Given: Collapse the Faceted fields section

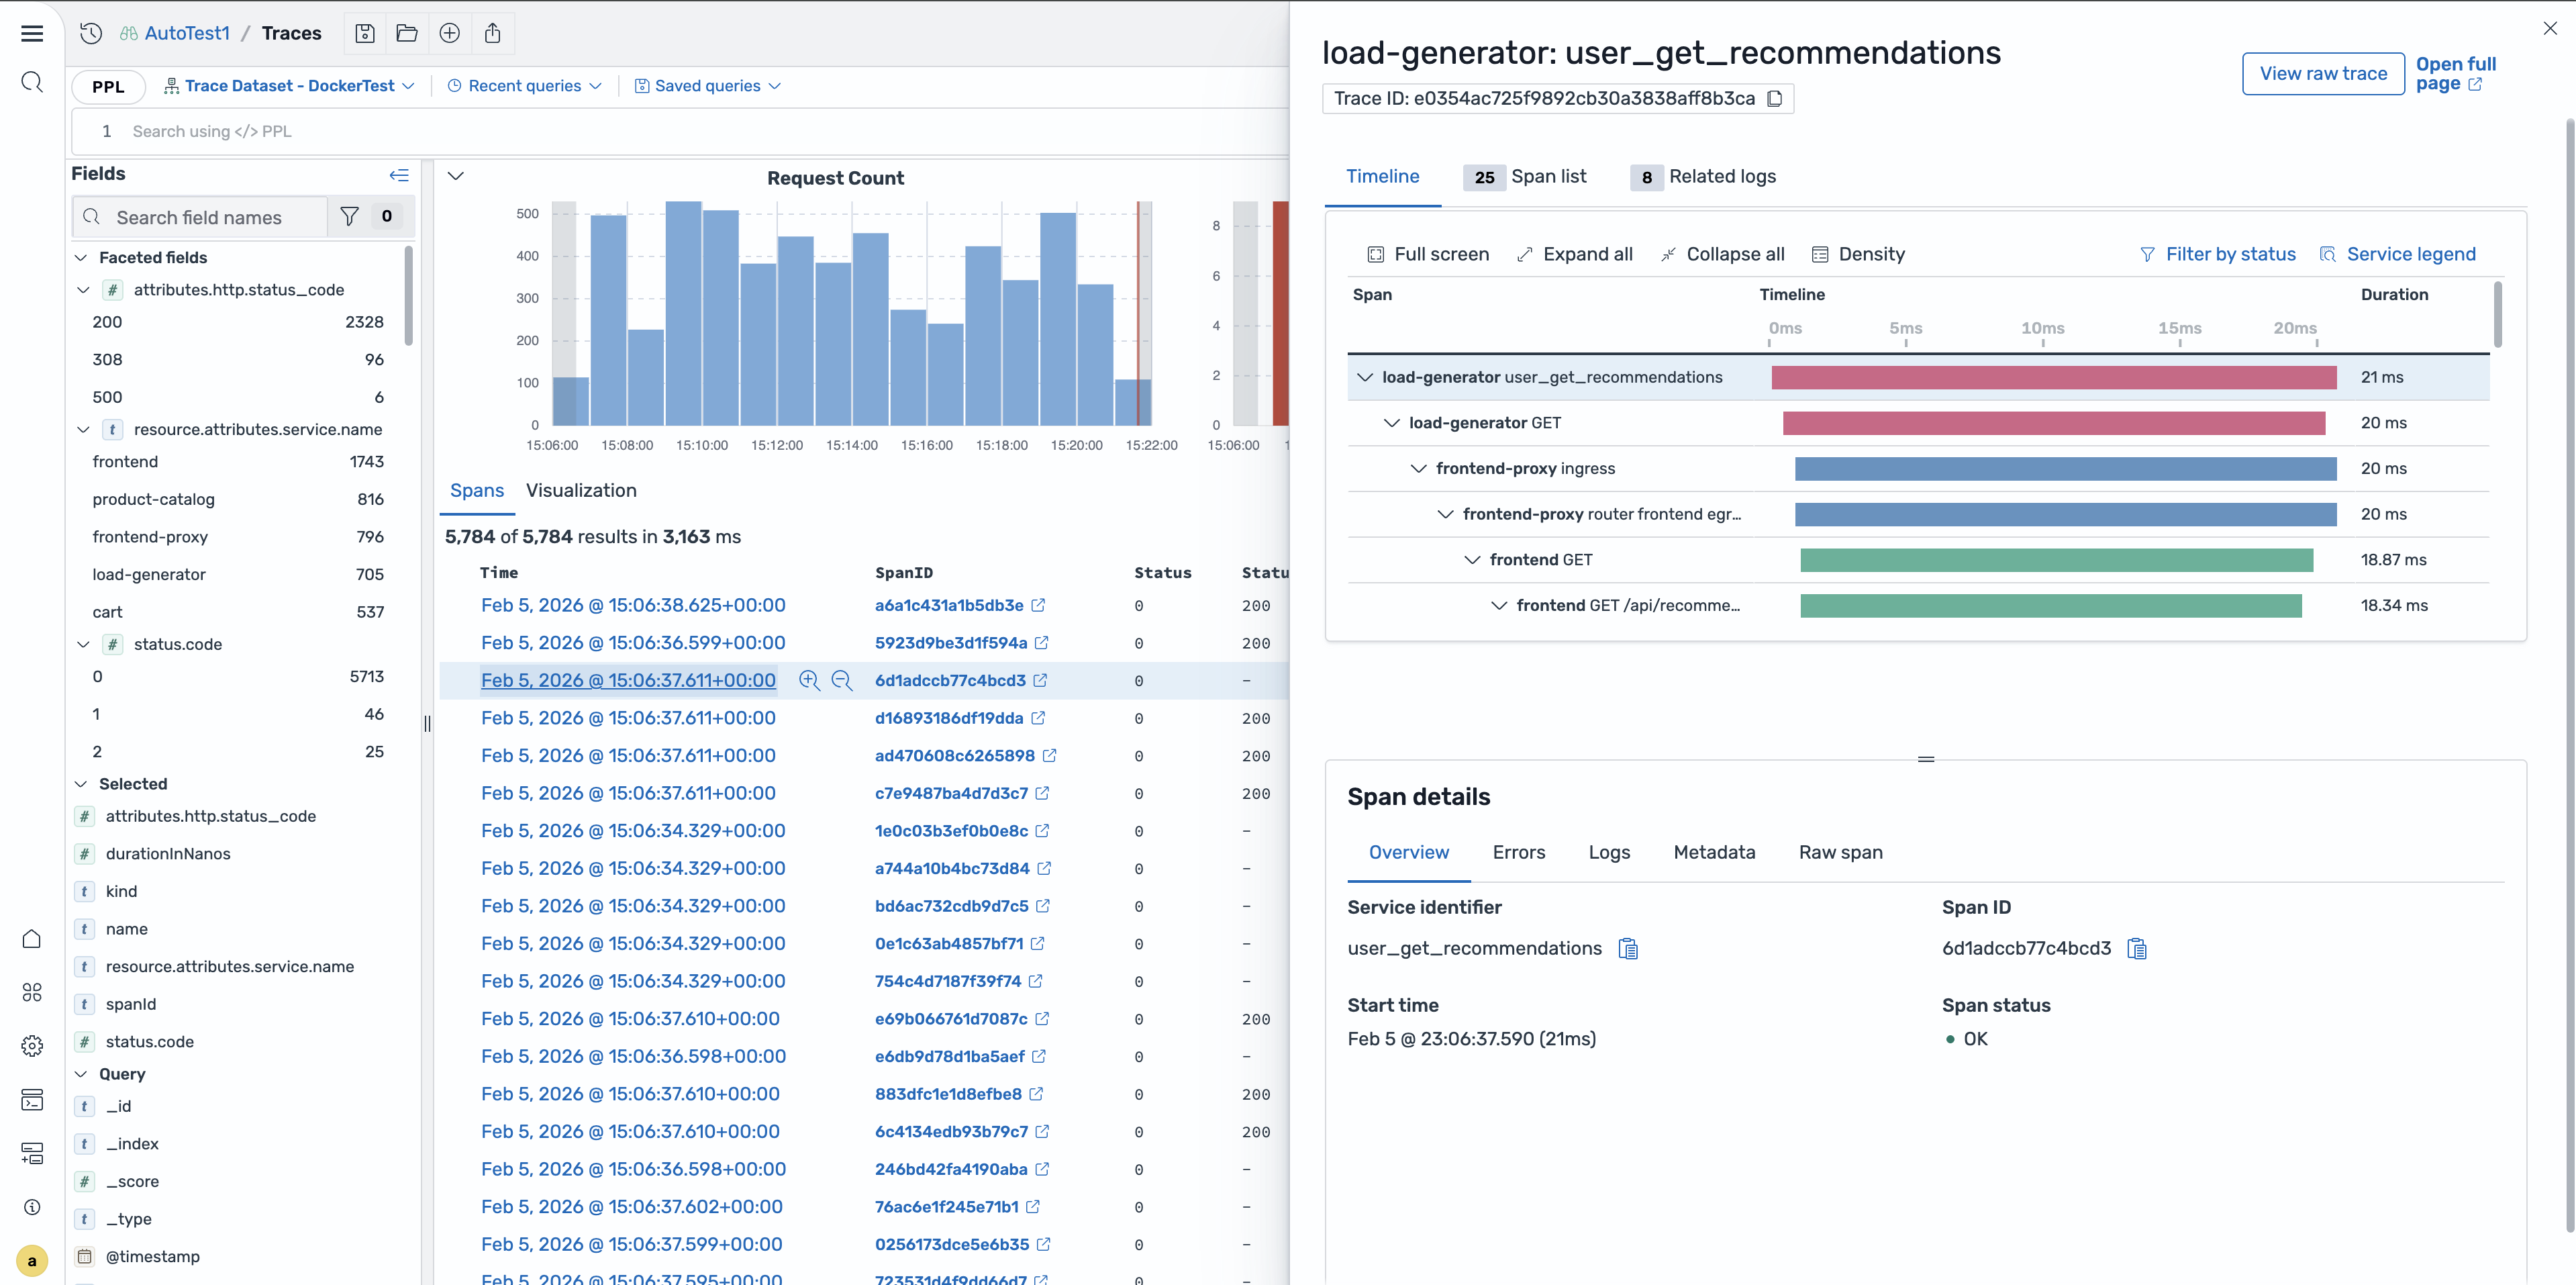Looking at the screenshot, I should coord(82,258).
